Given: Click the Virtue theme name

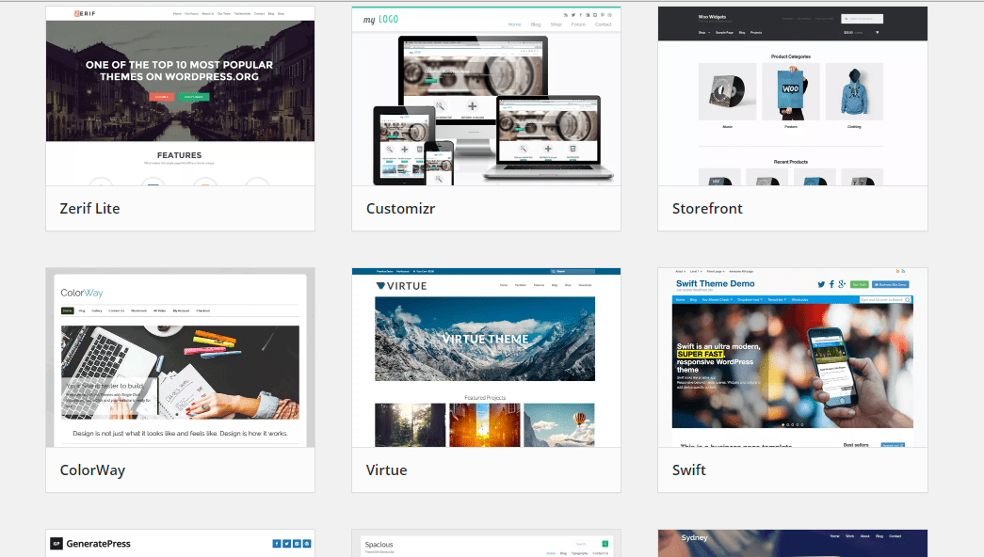Looking at the screenshot, I should tap(387, 469).
